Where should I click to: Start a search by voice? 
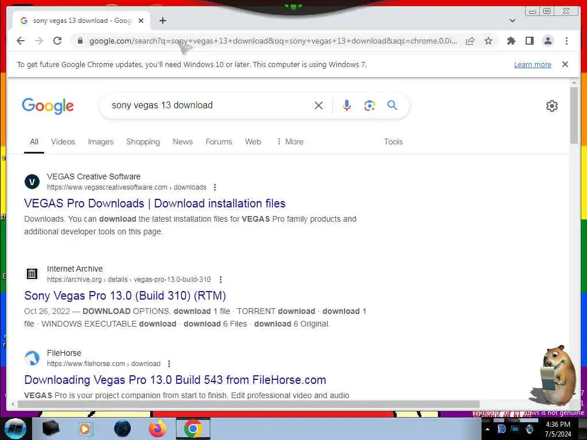click(x=347, y=105)
